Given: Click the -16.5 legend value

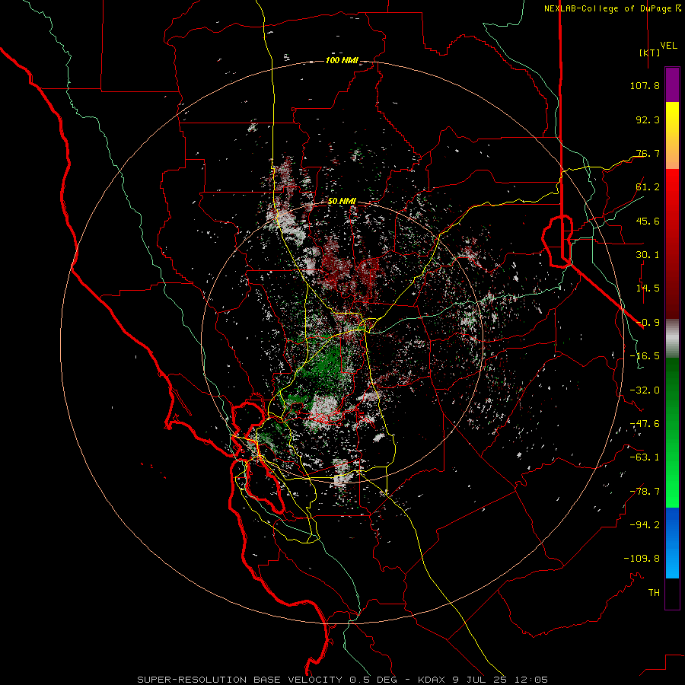Looking at the screenshot, I should (645, 356).
